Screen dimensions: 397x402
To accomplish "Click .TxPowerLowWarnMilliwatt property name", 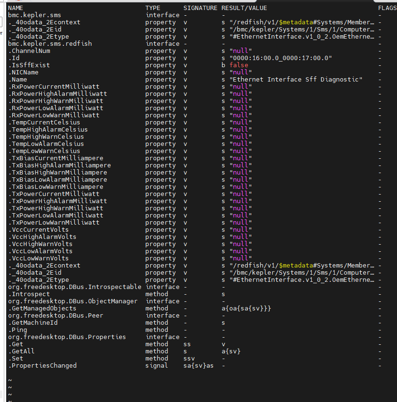I will (x=53, y=223).
